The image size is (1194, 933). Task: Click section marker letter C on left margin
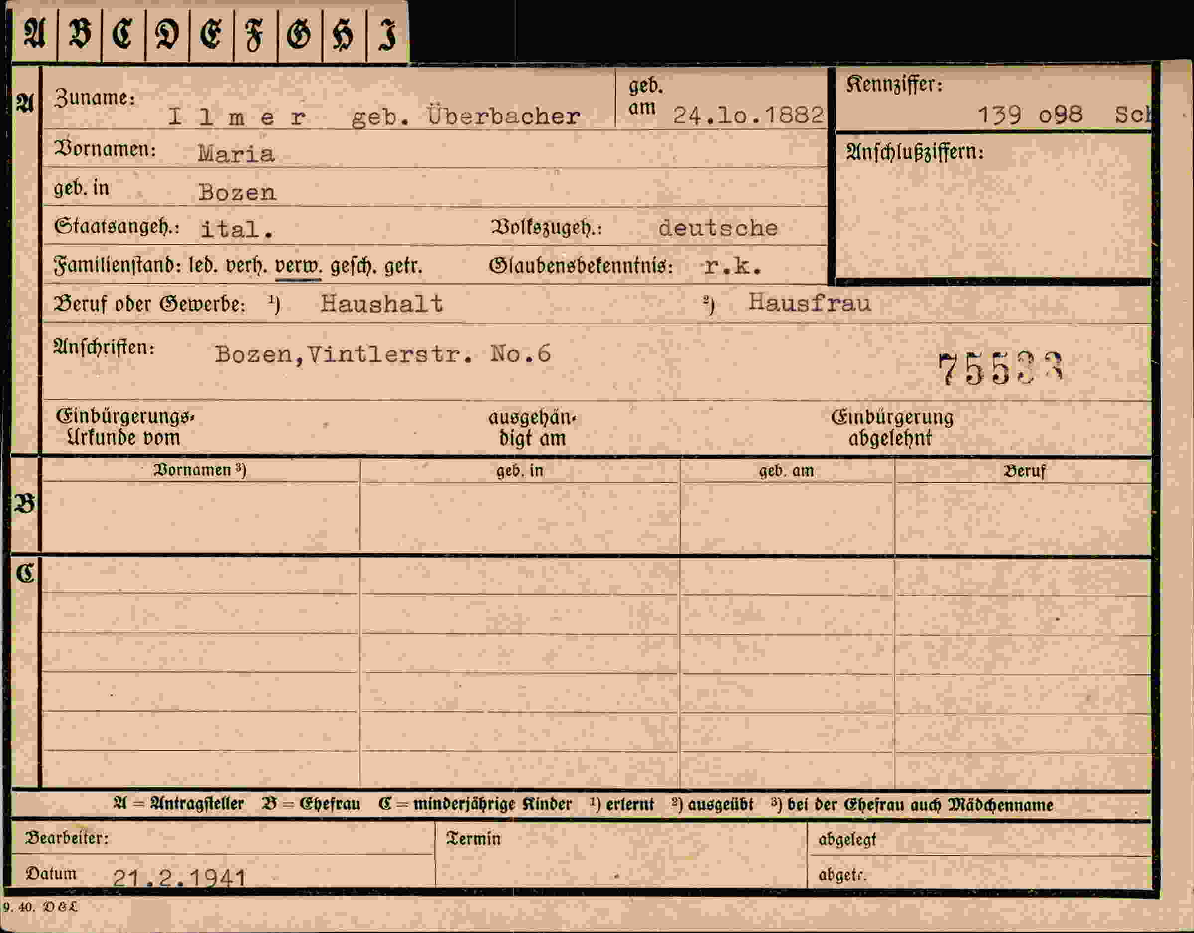tap(25, 574)
